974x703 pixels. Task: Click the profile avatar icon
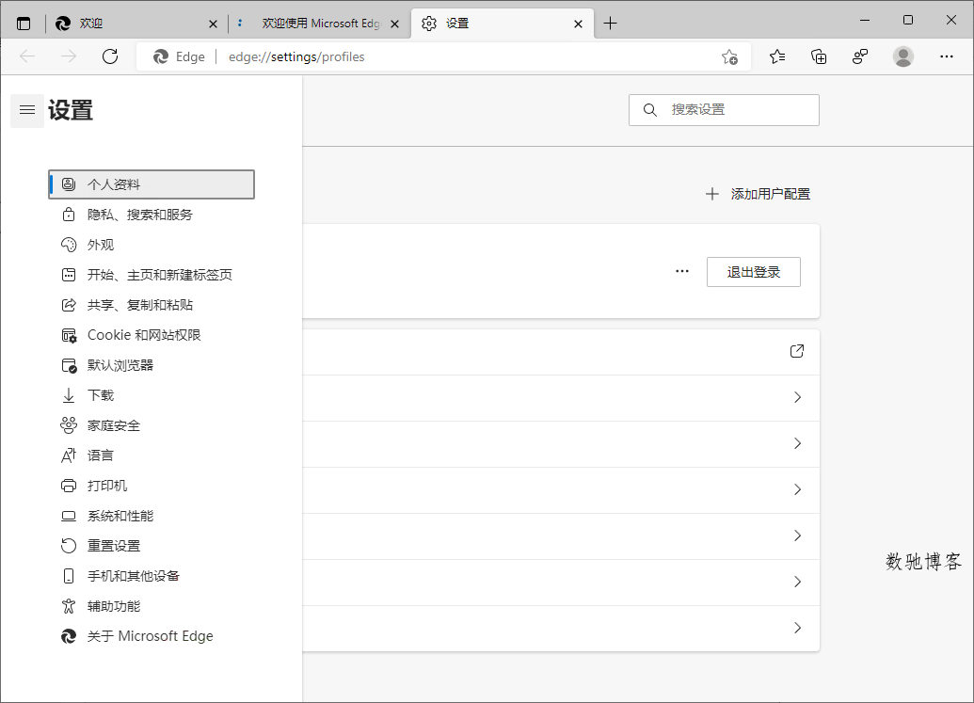pos(903,56)
